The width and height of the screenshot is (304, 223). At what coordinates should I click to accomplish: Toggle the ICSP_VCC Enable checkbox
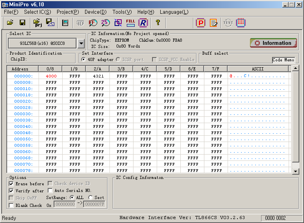coord(154,59)
